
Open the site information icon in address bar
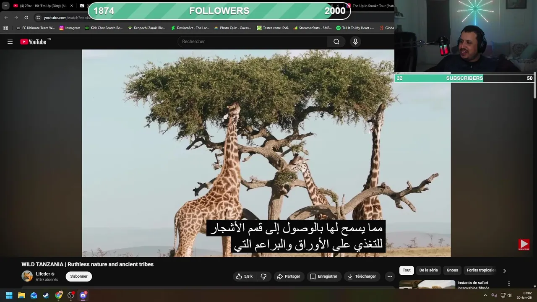click(38, 18)
